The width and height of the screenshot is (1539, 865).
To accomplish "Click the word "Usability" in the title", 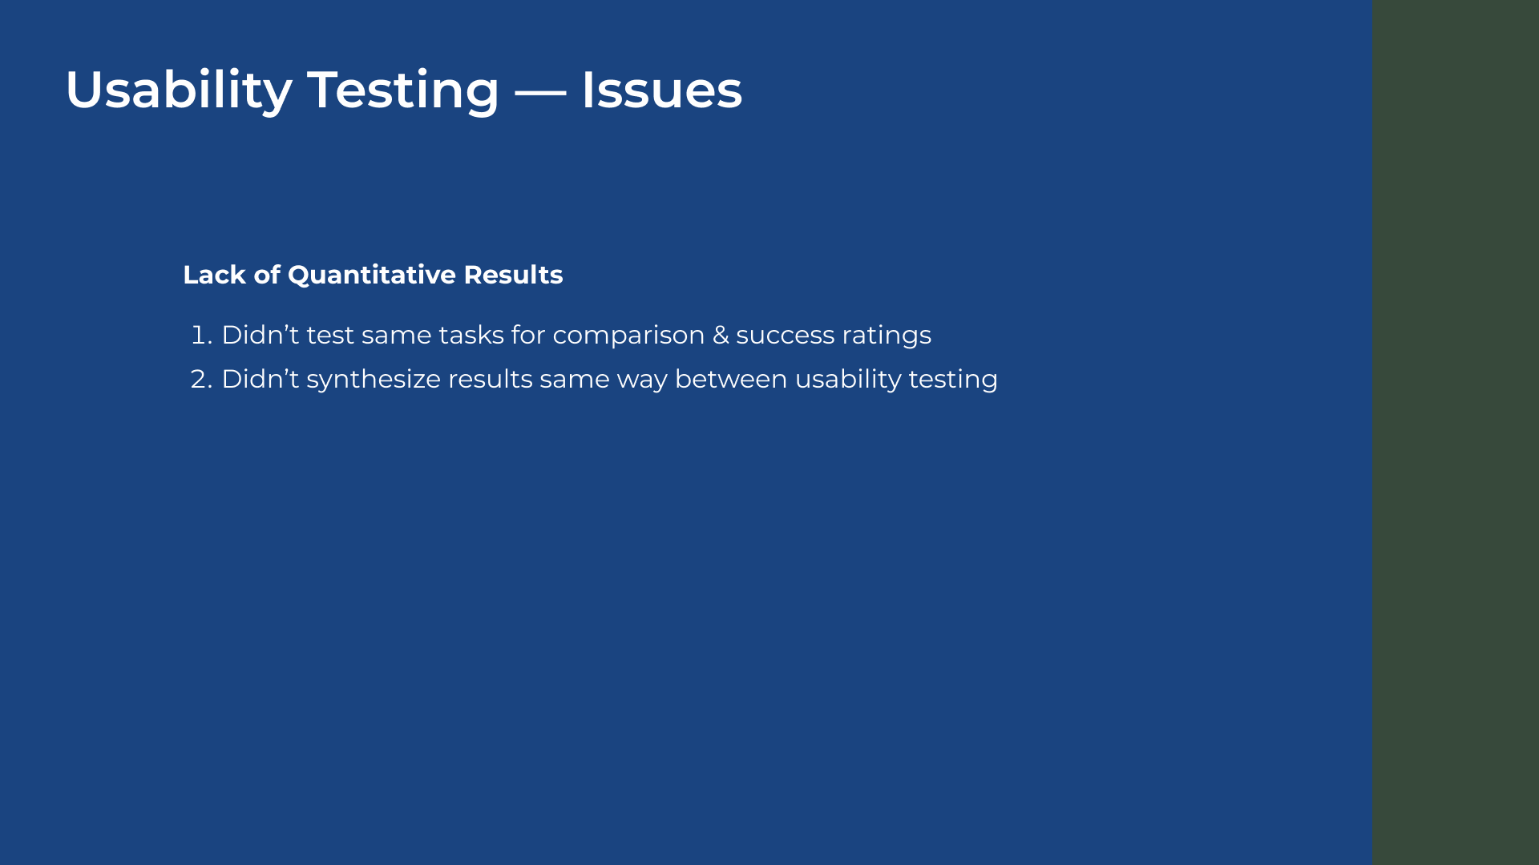I will click(179, 89).
